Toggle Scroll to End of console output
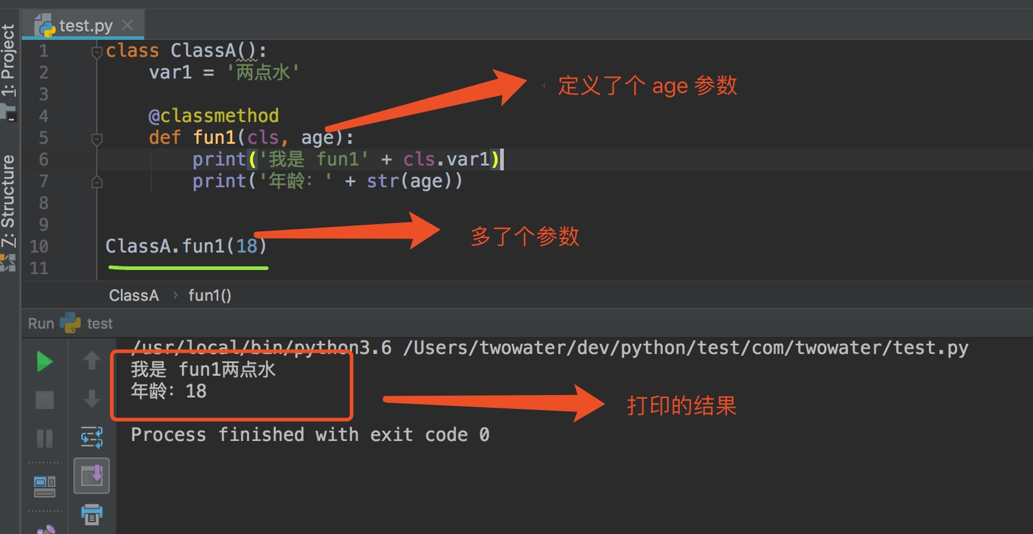Screen dimensions: 1033x534 tap(92, 476)
